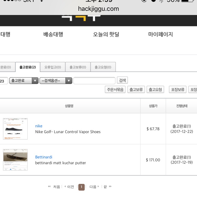Switch to the 출고보류(0) tab
197x206 pixels.
tap(78, 67)
